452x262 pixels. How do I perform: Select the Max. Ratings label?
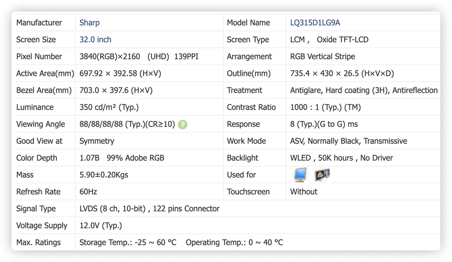(38, 242)
